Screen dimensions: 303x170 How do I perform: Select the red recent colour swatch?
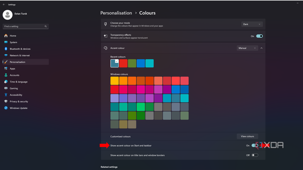(x=123, y=63)
